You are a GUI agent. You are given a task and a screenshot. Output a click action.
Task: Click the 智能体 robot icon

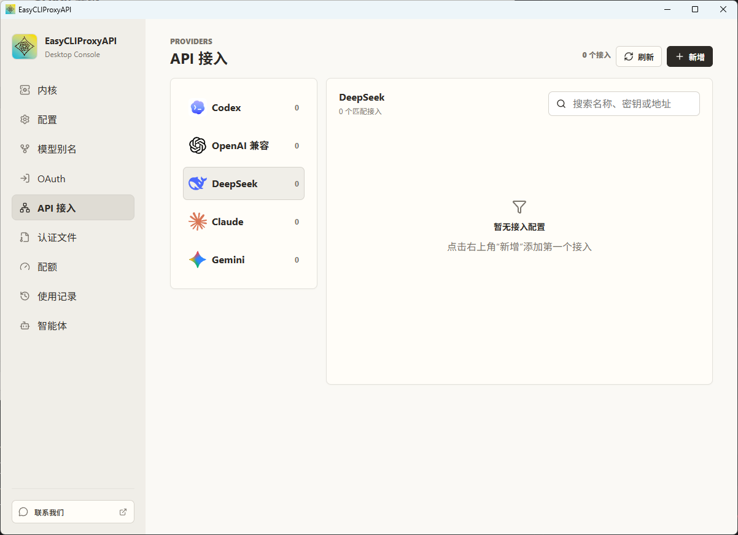pos(25,326)
